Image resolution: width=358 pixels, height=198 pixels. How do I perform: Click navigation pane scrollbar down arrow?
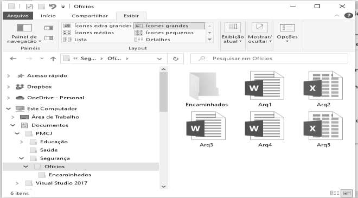click(x=163, y=186)
